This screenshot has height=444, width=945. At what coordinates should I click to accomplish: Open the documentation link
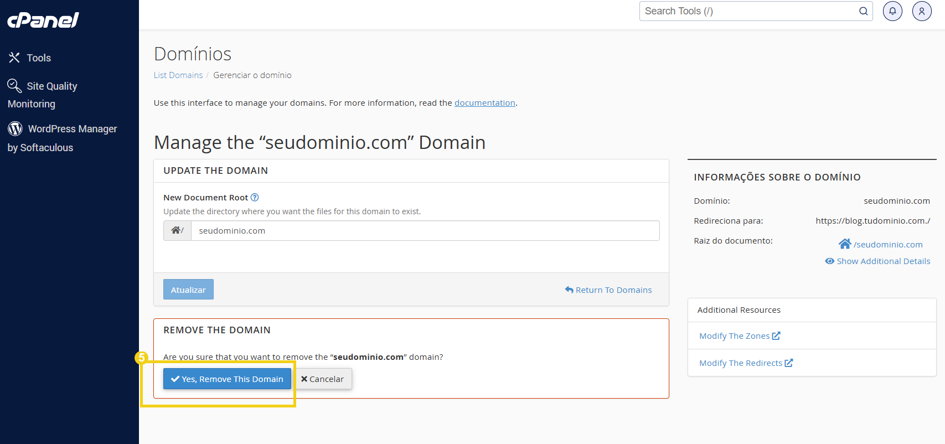pos(485,103)
